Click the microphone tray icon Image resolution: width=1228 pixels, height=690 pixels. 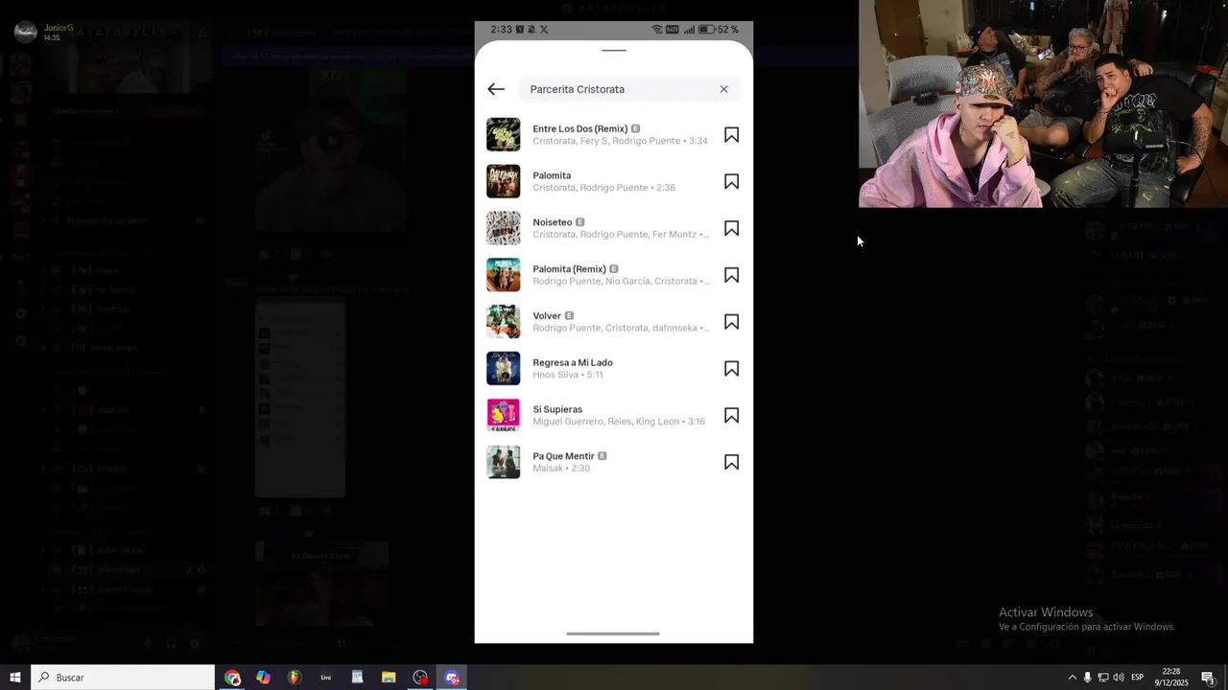coord(1087,678)
